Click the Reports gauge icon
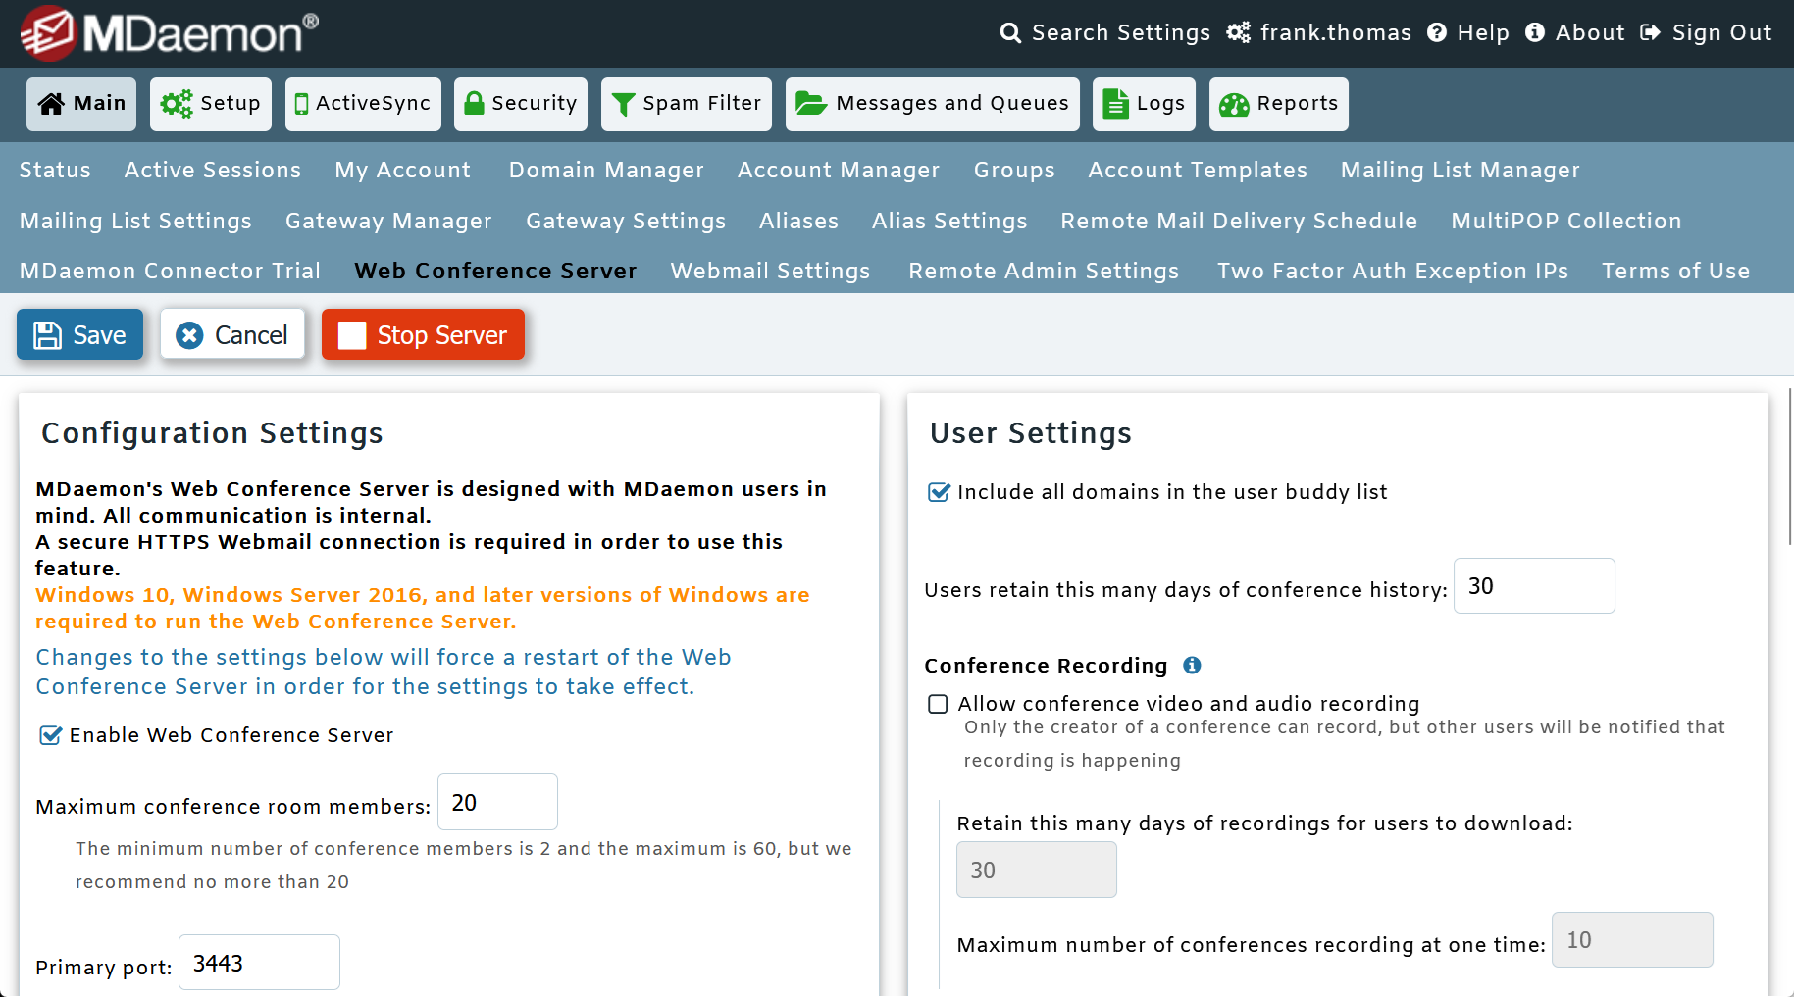This screenshot has width=1794, height=997. pos(1234,104)
